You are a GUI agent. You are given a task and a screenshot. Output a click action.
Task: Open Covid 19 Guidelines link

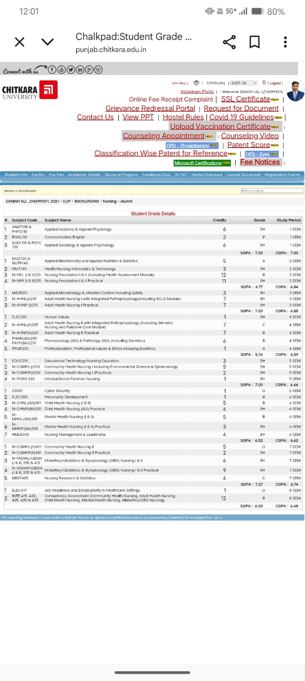242,117
